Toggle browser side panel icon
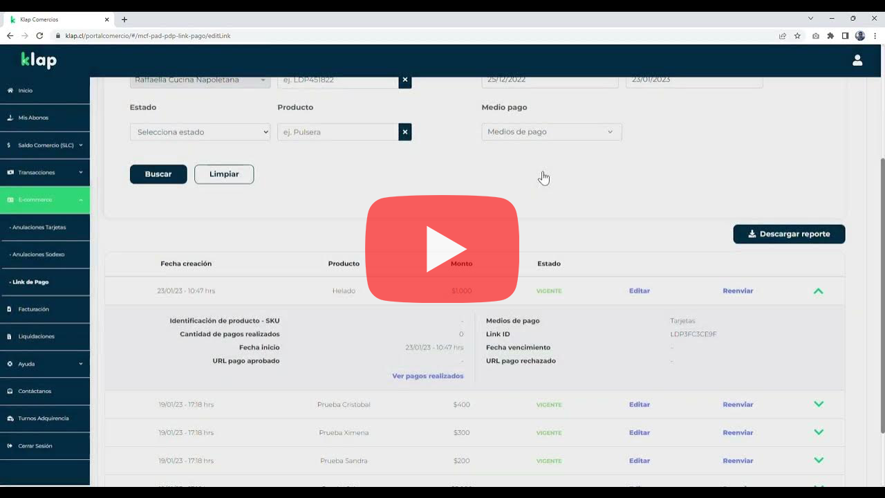This screenshot has height=498, width=885. pos(845,36)
